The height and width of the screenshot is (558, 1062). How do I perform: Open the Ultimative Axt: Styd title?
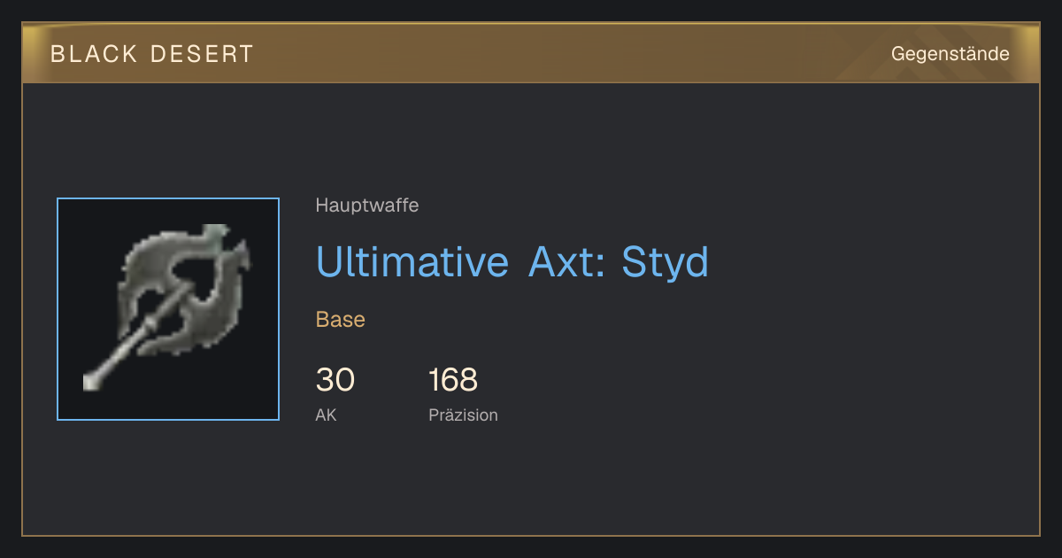click(x=512, y=262)
